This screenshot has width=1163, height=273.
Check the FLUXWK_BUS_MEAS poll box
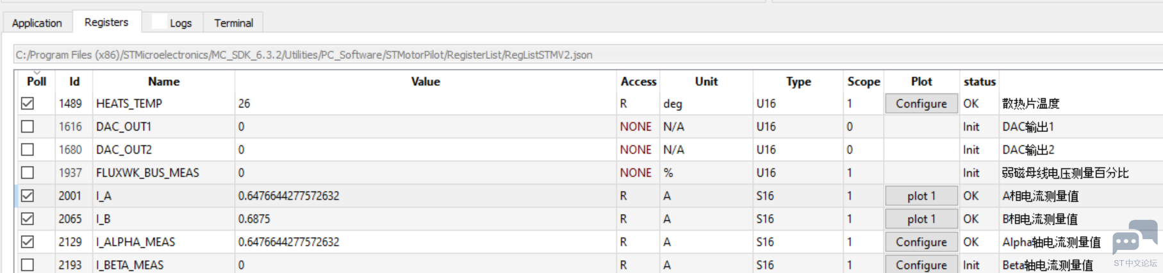(x=28, y=172)
